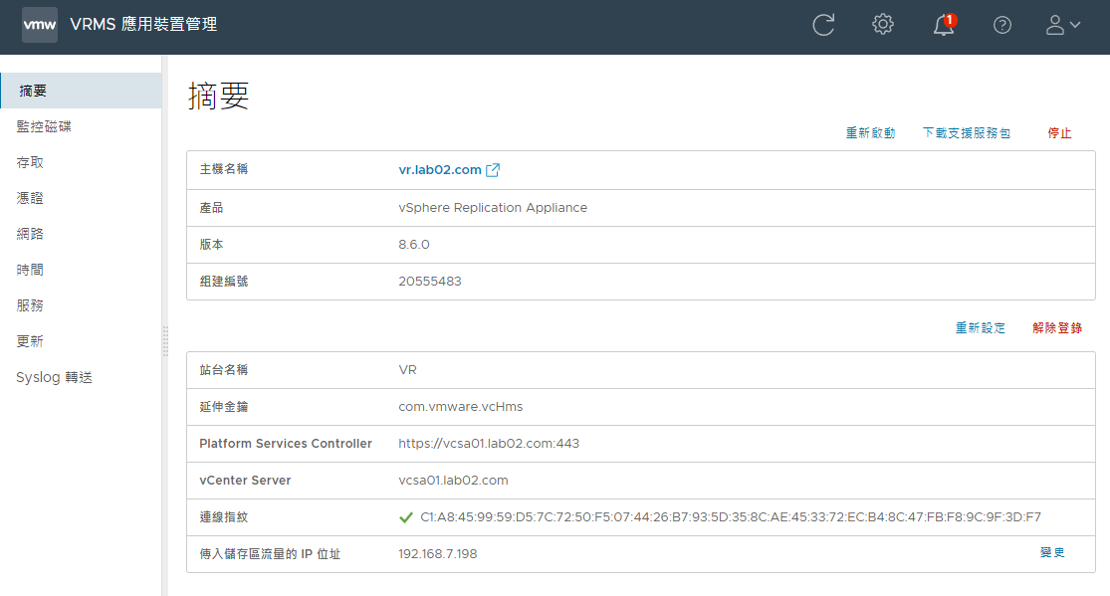
Task: Click the sidebar collapse handle
Action: 165,341
